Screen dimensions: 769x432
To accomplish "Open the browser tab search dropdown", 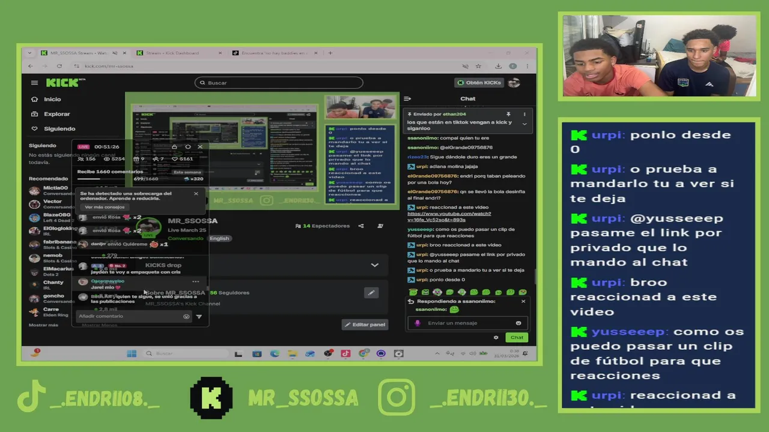I will click(x=31, y=53).
